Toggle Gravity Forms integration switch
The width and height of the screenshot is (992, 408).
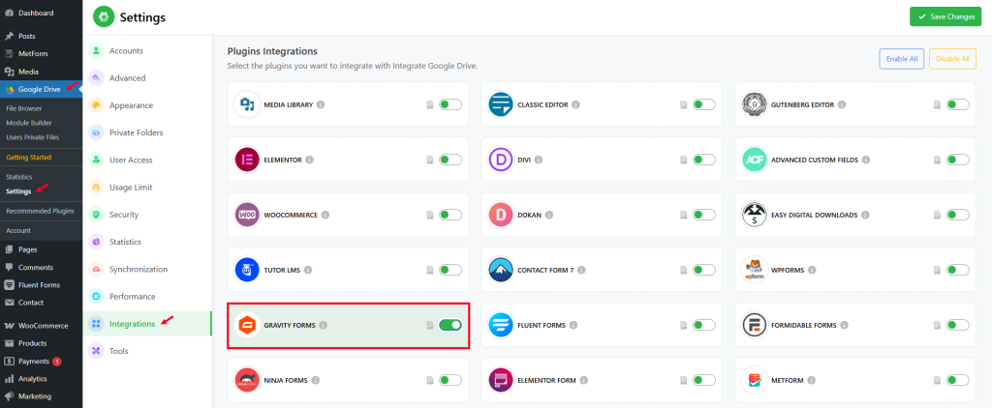(x=450, y=325)
